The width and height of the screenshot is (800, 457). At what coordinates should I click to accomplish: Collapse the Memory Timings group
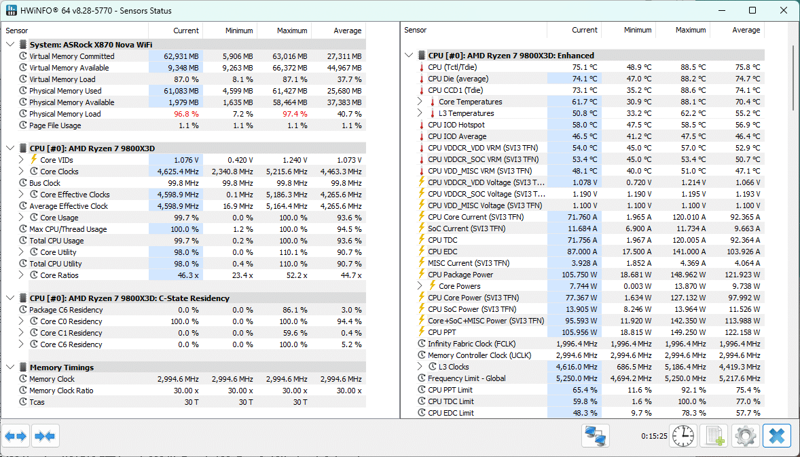click(x=10, y=367)
